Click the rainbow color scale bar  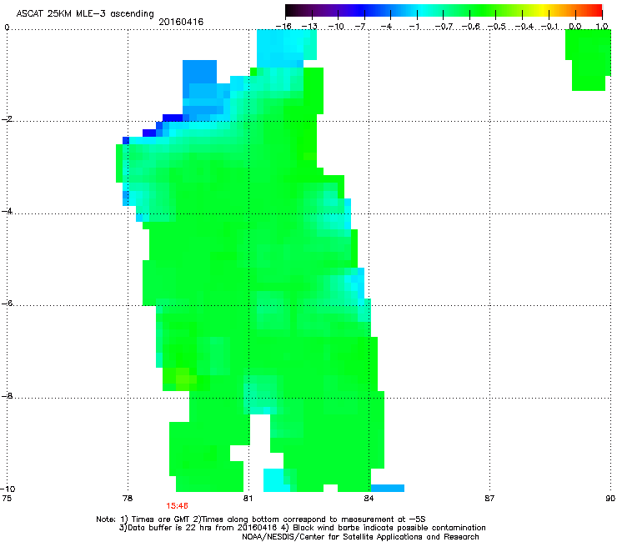point(444,10)
